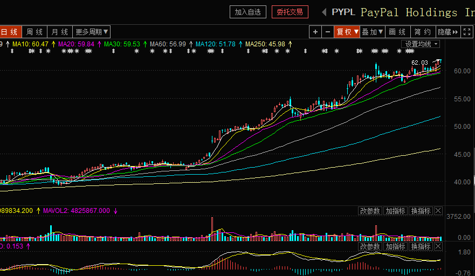
Task: Select the 月线 monthly tab
Action: (60, 32)
